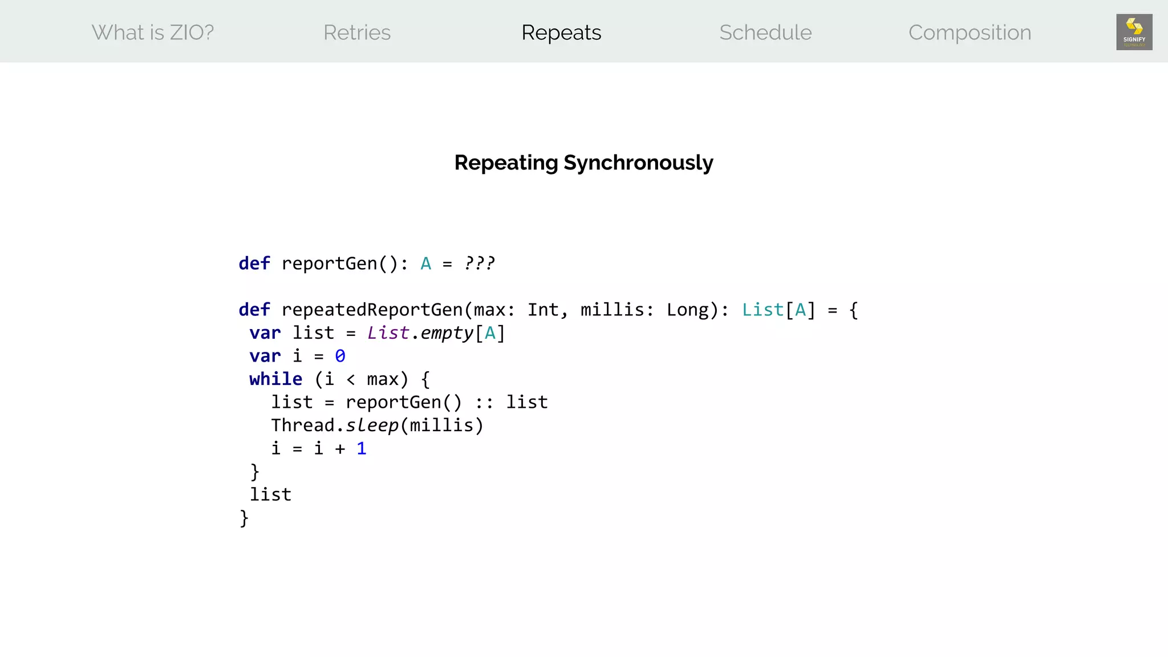
Task: Click the "millis: Long" parameter text
Action: click(645, 310)
